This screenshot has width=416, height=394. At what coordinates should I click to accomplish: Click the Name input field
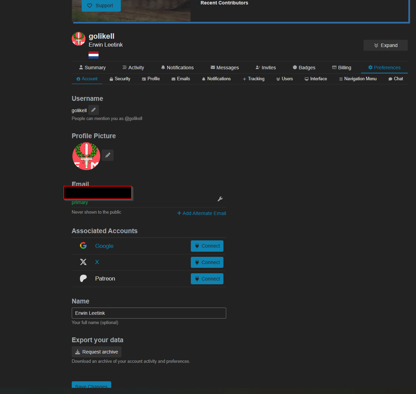click(149, 313)
